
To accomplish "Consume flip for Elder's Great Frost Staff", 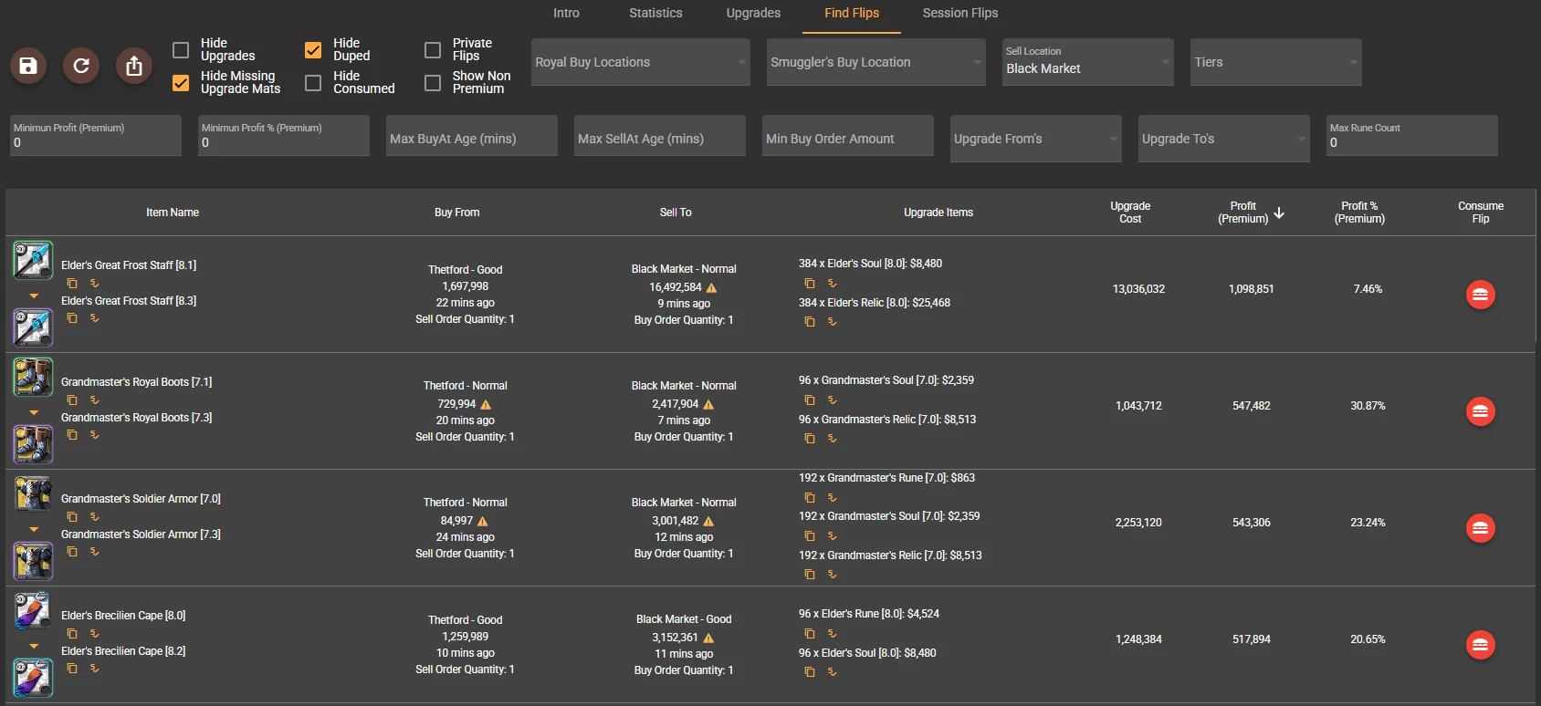I will (x=1480, y=295).
